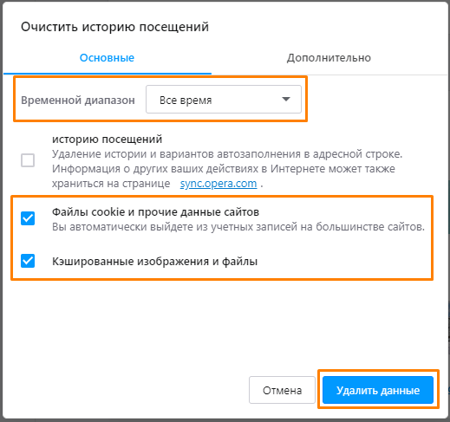Image resolution: width=450 pixels, height=422 pixels.
Task: Uncheck Файлы cookie и прочие данные сайтов
Action: tap(28, 218)
